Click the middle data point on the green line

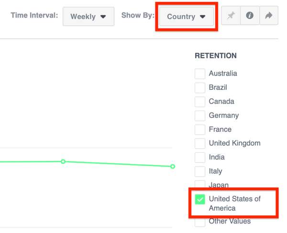pos(63,162)
